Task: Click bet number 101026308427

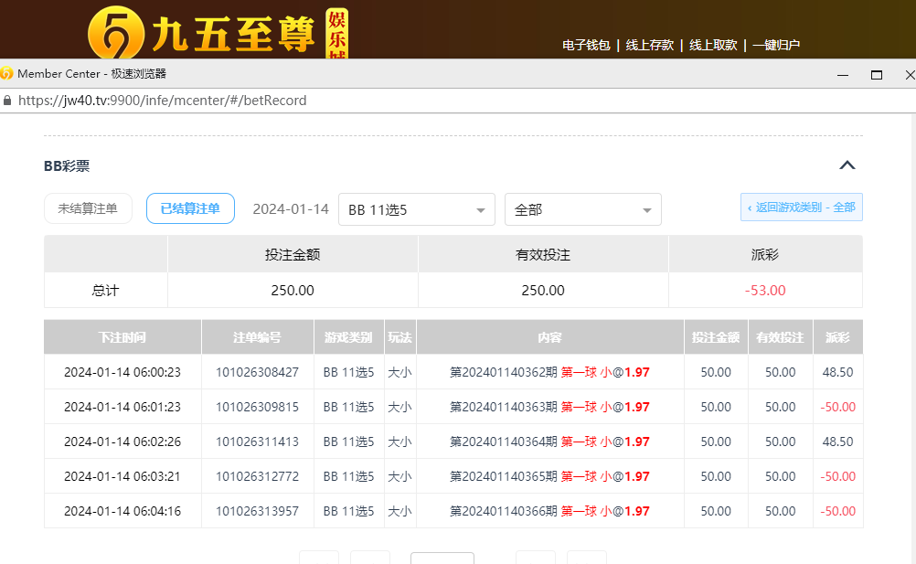Action: [257, 372]
